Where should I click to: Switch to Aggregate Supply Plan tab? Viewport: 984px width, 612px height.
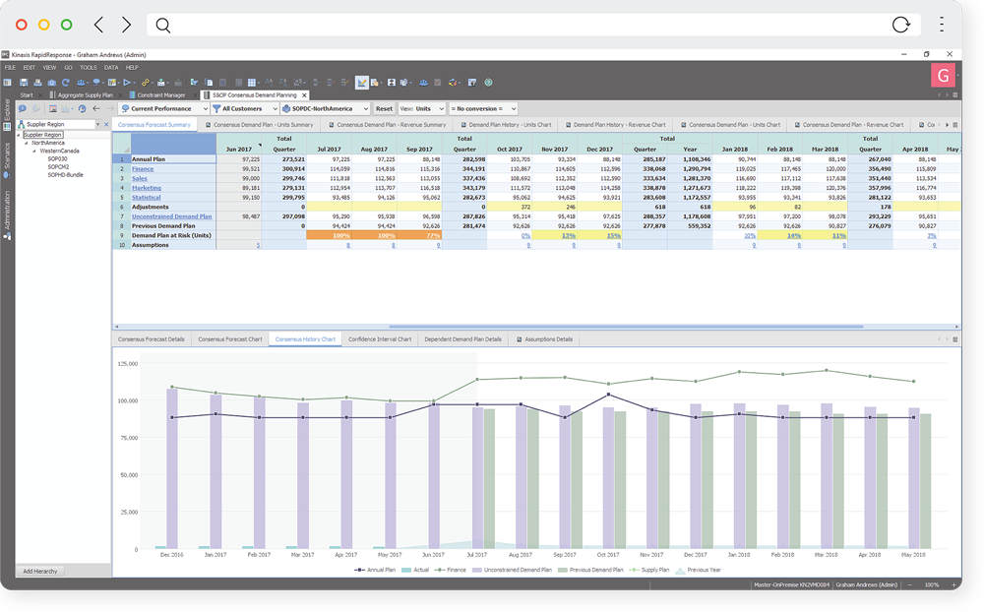85,95
